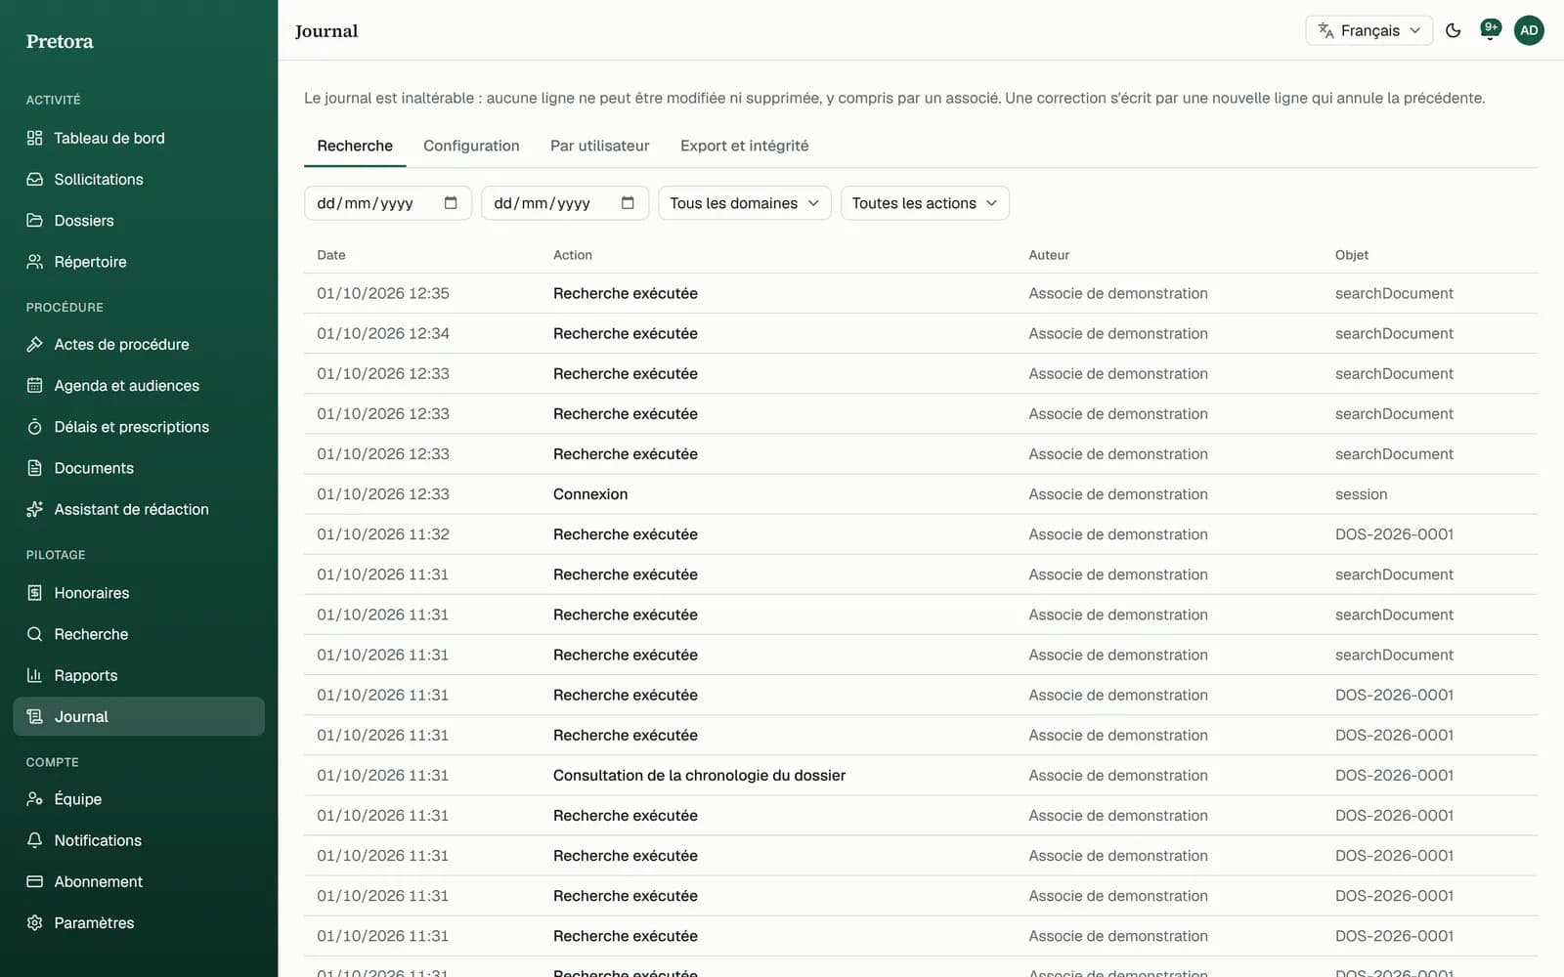Open the end date calendar picker icon
Viewport: 1564px width, 977px height.
pyautogui.click(x=628, y=203)
